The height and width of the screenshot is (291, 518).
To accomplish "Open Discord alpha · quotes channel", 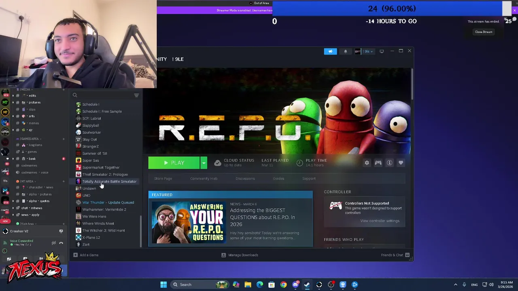I will 39,201.
